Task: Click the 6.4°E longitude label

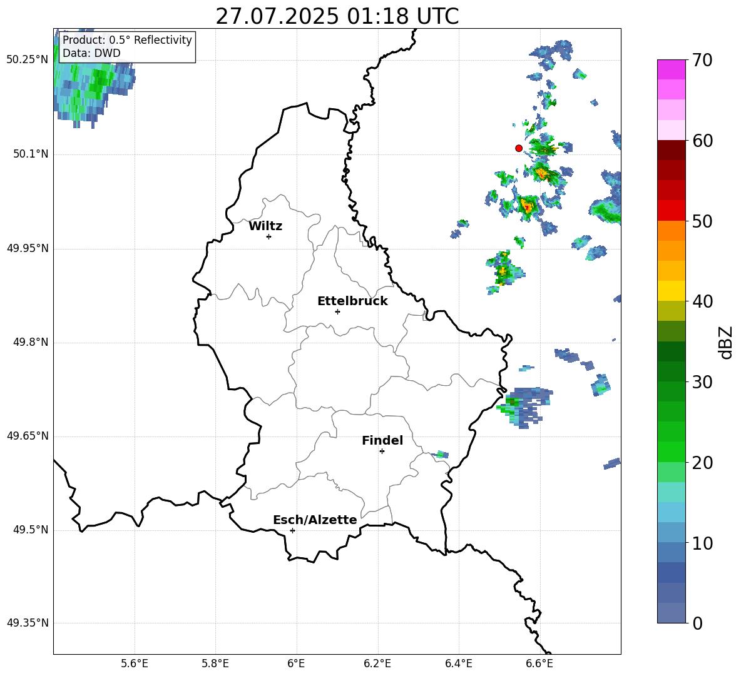Action: point(458,663)
